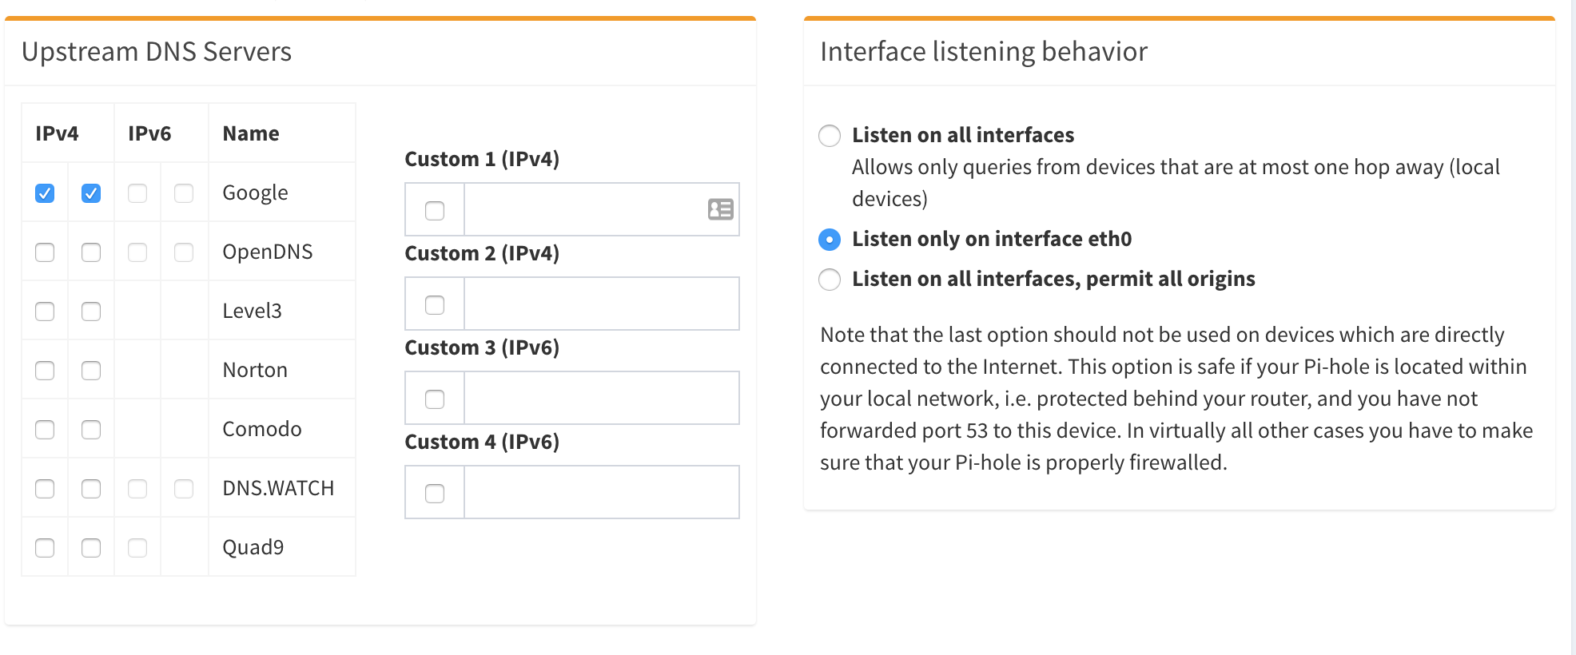Image resolution: width=1576 pixels, height=655 pixels.
Task: Click the contact card icon in Custom 1 field
Action: [720, 209]
